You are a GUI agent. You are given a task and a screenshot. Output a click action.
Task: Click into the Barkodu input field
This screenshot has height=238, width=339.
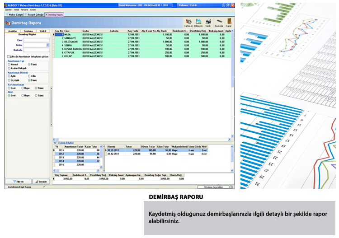[x=36, y=50]
